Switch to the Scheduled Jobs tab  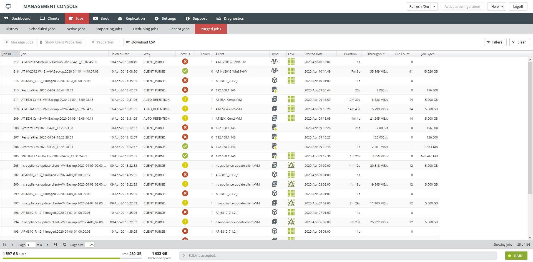pos(42,29)
